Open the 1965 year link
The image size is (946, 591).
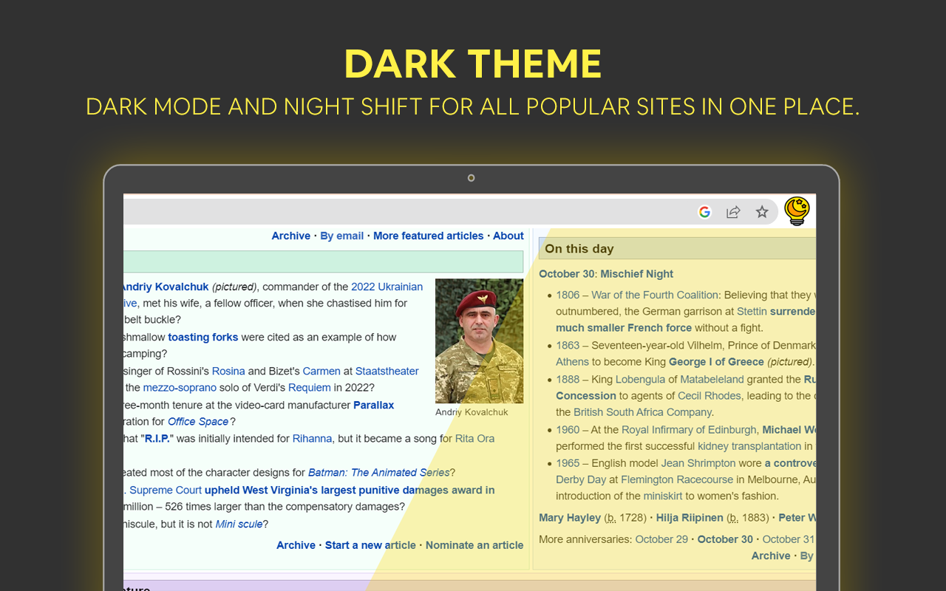click(x=568, y=463)
